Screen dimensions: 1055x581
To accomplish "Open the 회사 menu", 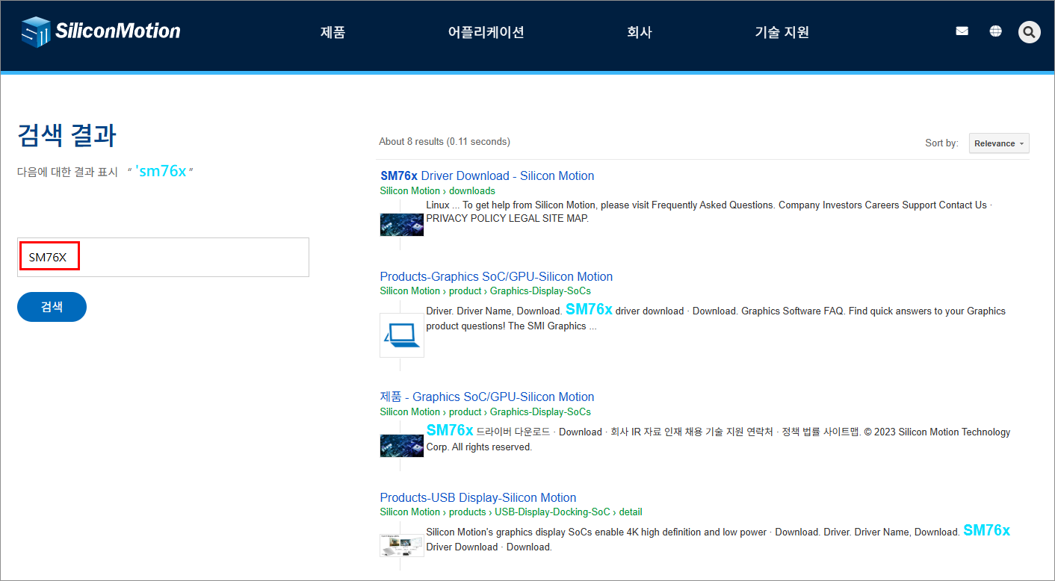I will point(640,32).
